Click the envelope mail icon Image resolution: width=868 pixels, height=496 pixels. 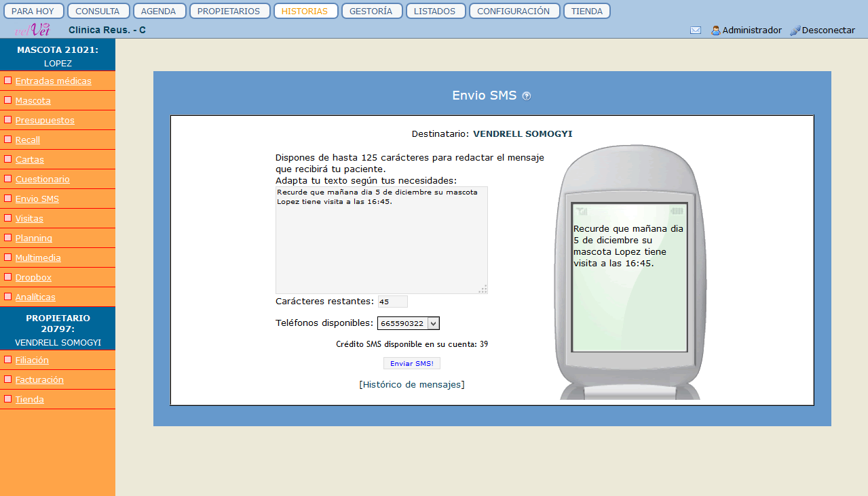[696, 30]
